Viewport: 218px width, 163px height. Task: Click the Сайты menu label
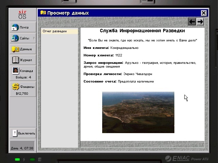pyautogui.click(x=25, y=38)
